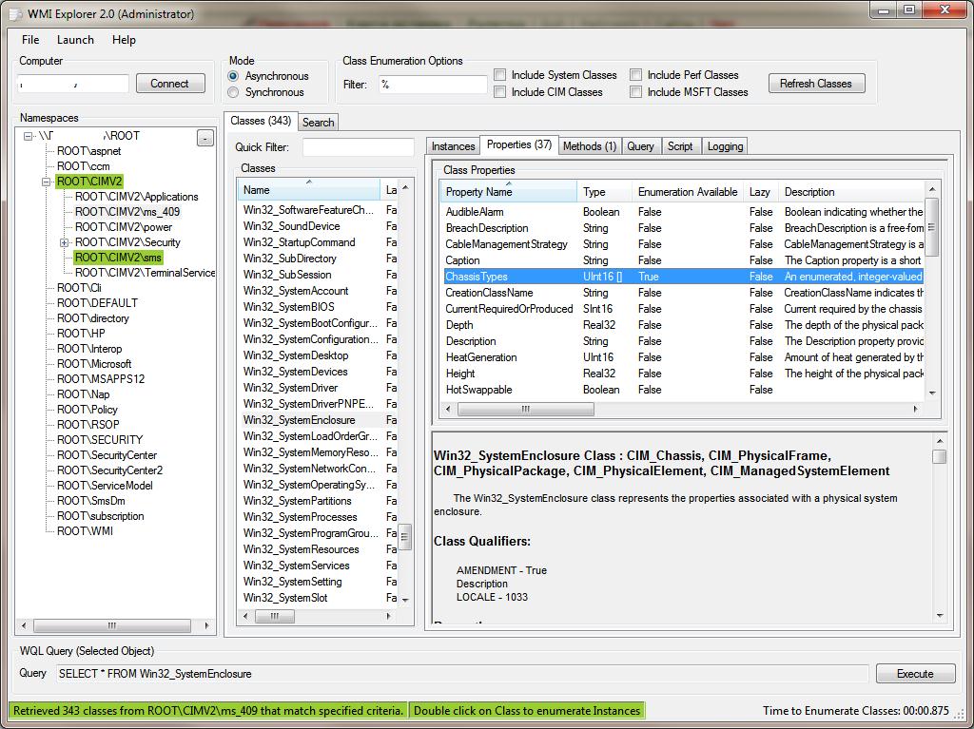
Task: Click the Quick Filter text field
Action: click(x=358, y=147)
